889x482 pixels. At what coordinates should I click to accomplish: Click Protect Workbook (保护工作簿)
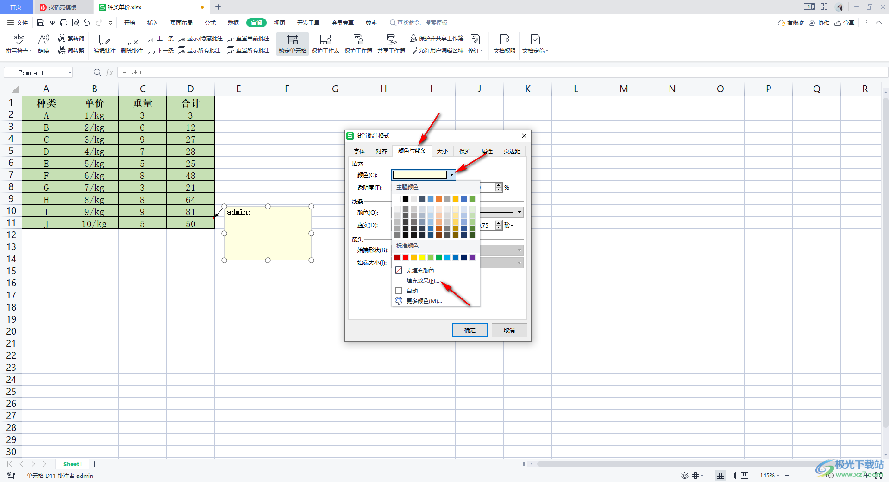[x=358, y=44]
